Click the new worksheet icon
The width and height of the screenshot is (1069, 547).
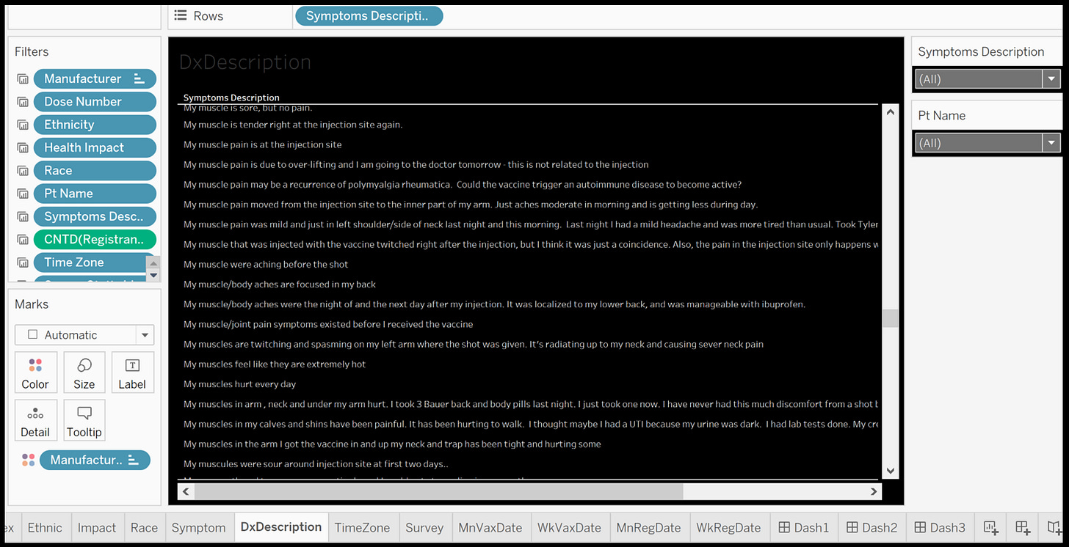tap(990, 527)
